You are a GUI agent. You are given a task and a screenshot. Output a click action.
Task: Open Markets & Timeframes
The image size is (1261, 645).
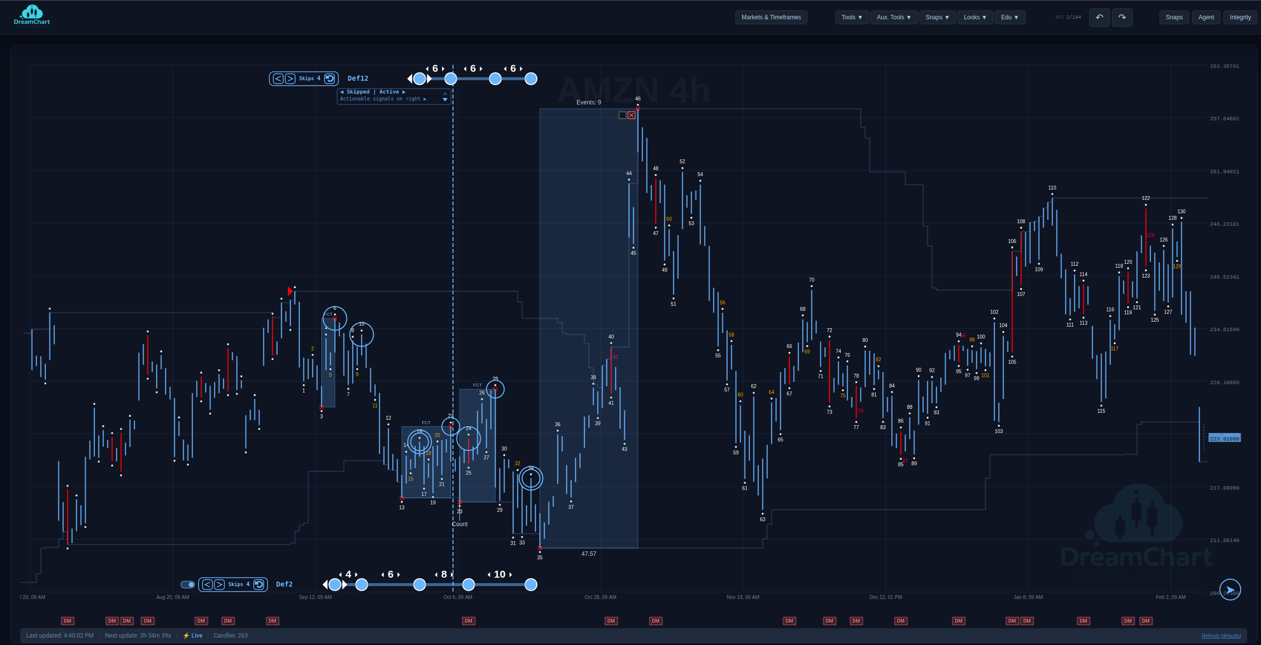pos(771,17)
